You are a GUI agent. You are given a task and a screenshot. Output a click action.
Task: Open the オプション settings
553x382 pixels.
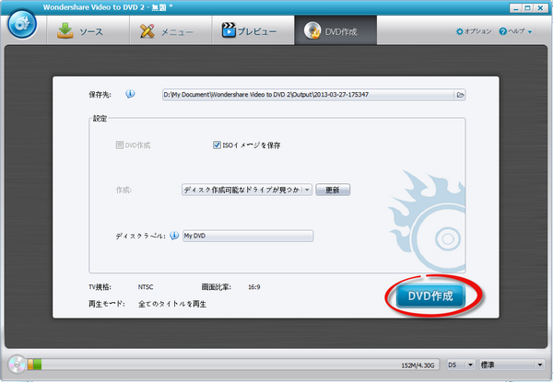(474, 31)
